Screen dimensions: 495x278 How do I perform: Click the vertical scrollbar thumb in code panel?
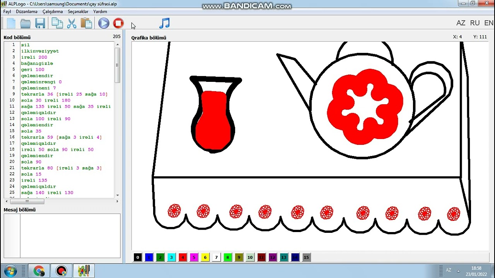tap(118, 65)
